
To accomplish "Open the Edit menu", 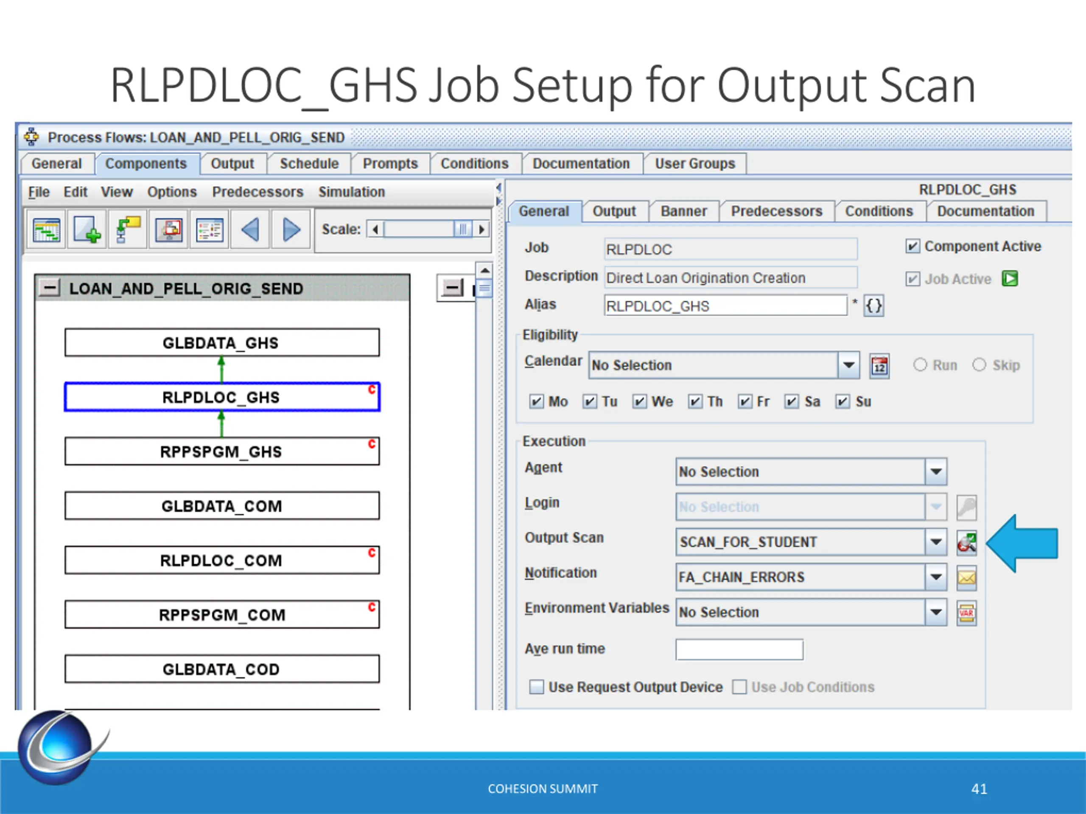I will 76,192.
